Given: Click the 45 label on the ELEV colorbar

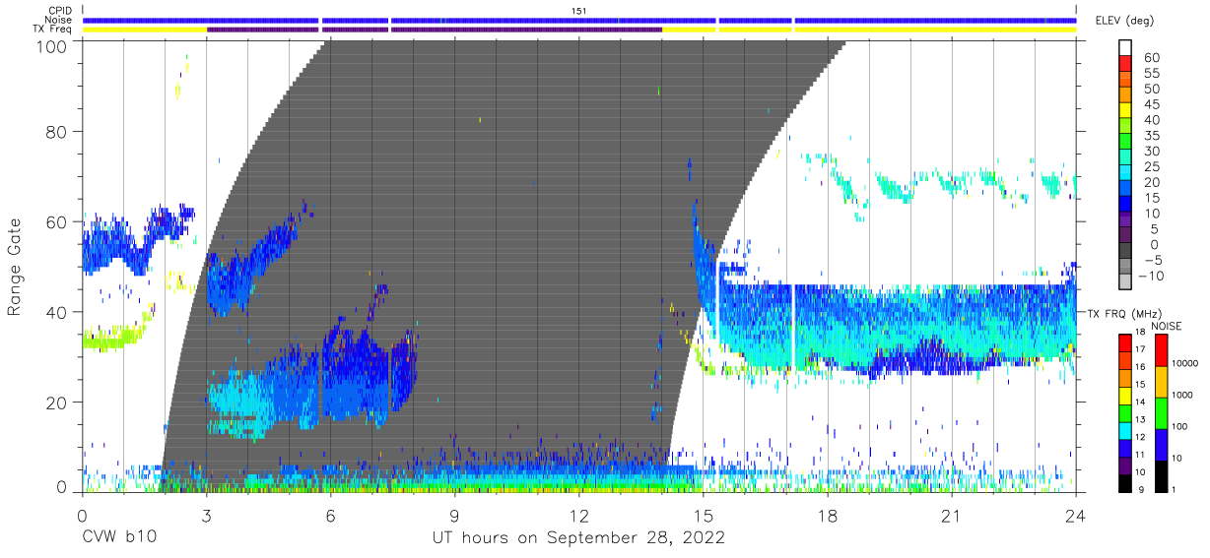Looking at the screenshot, I should point(1151,104).
